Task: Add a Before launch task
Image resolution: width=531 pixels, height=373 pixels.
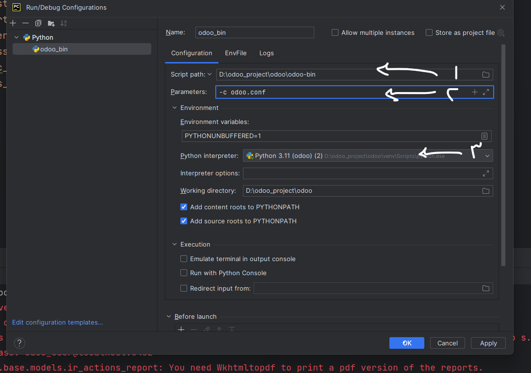Action: [181, 329]
